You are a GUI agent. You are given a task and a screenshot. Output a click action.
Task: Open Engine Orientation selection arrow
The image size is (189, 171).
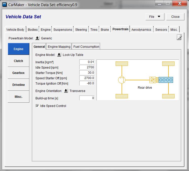[x=66, y=91]
